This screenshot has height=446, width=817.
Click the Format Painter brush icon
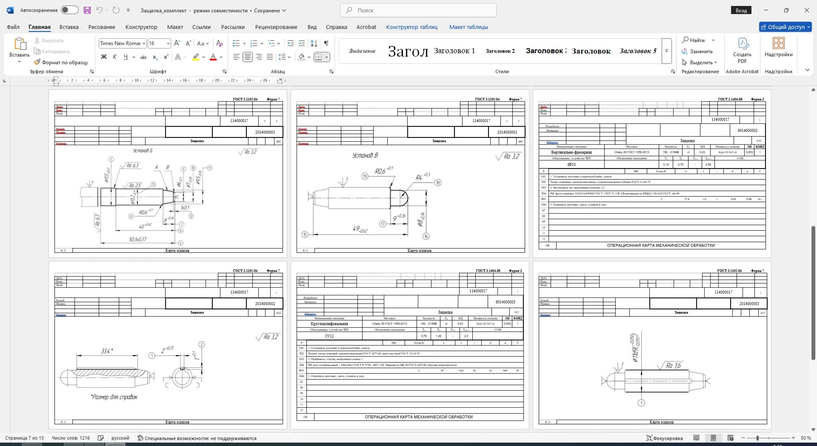click(x=37, y=62)
